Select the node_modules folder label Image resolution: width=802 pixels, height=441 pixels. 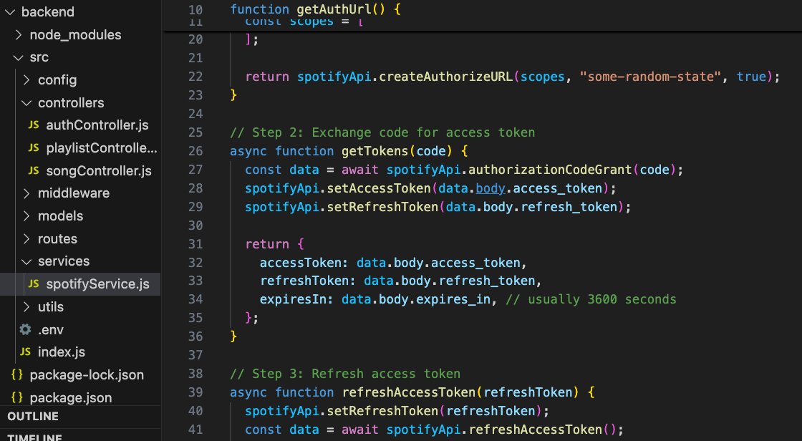click(x=75, y=35)
